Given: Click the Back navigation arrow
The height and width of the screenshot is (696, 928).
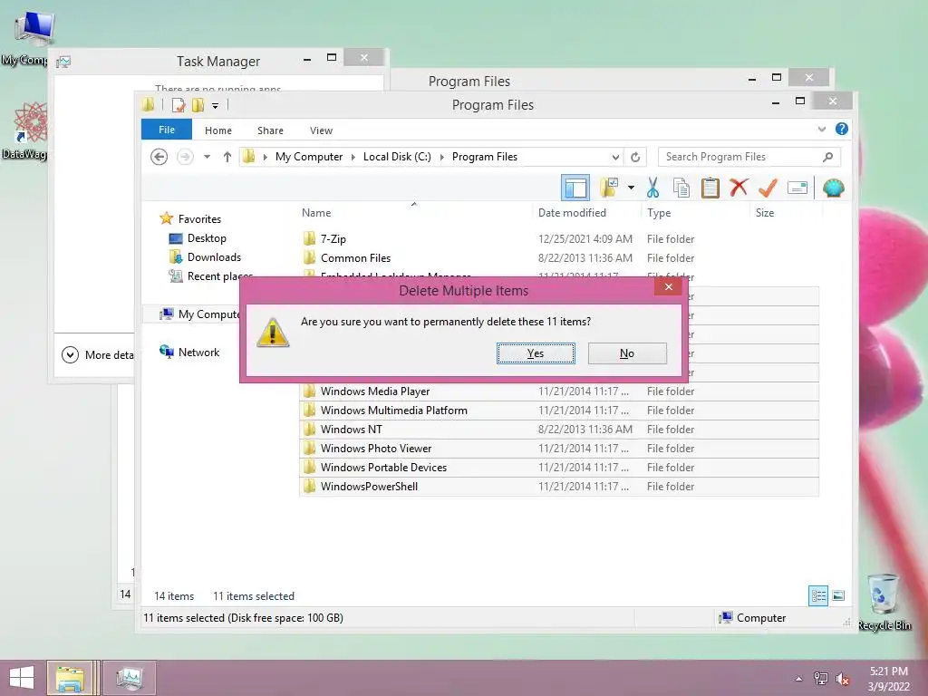Looking at the screenshot, I should tap(159, 157).
